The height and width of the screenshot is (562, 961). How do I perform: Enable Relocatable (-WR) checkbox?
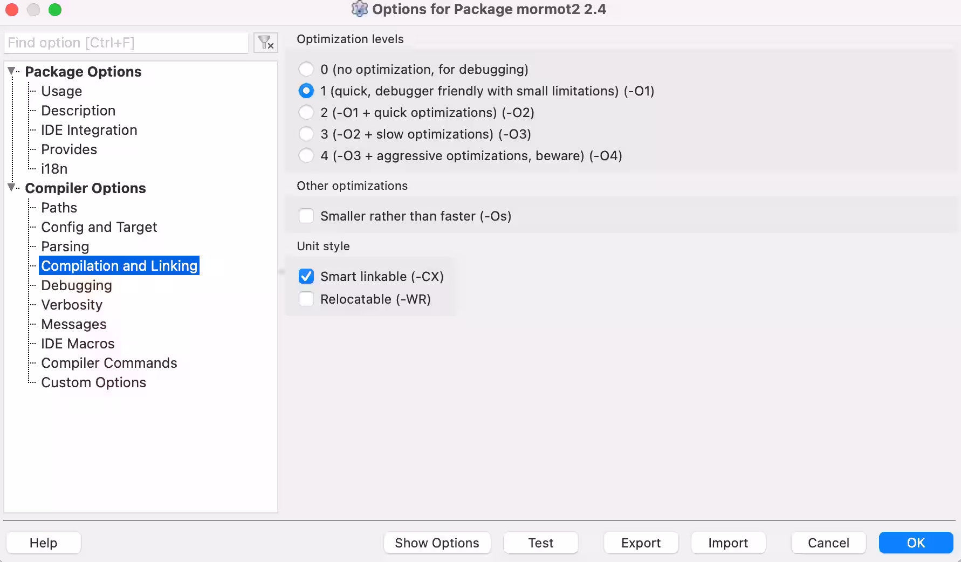coord(306,299)
